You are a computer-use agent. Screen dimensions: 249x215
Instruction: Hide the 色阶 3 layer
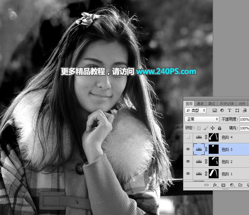[x=188, y=149]
